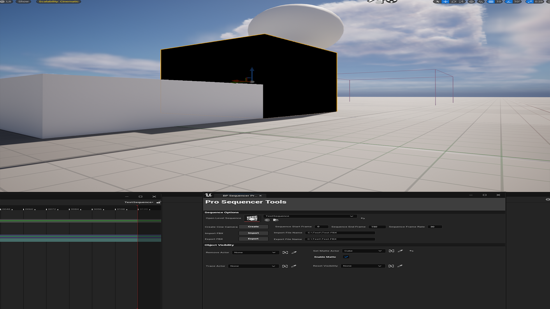The height and width of the screenshot is (309, 550).
Task: Click the Sequence End Frame input field
Action: pyautogui.click(x=377, y=227)
